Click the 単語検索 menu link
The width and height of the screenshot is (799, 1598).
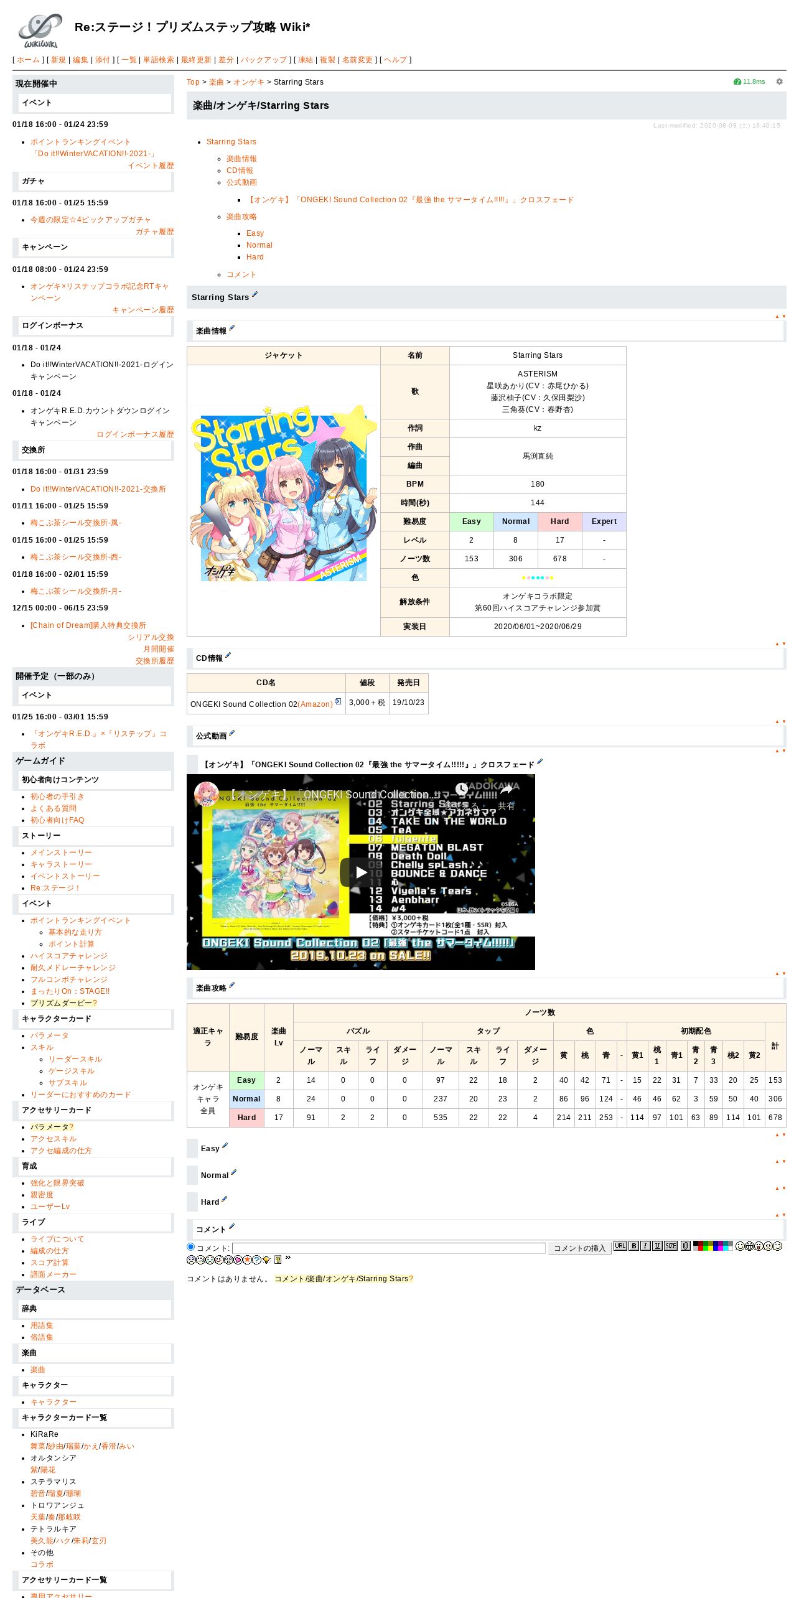[159, 60]
